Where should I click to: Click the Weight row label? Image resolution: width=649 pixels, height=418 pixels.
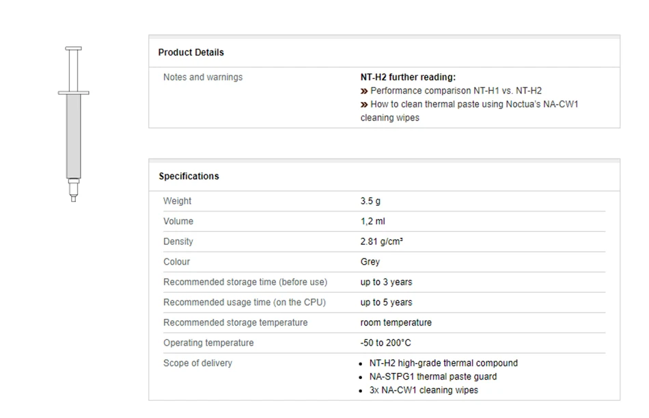(177, 201)
